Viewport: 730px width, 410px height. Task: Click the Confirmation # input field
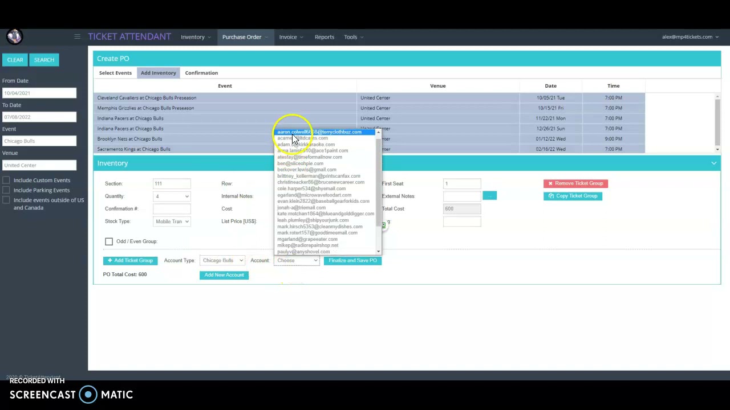click(x=172, y=208)
